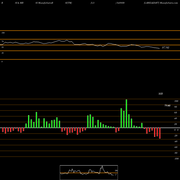Screen dimensions: 180x180
Task: Click the 37.92 RSI value label
Action: point(166,48)
